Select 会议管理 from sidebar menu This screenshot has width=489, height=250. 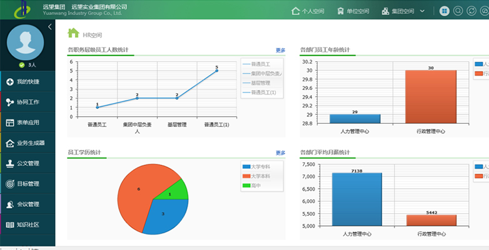(28, 204)
